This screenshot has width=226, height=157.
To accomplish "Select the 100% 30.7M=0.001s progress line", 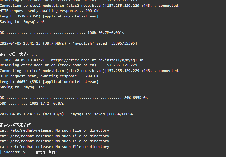I will tap(62, 33).
